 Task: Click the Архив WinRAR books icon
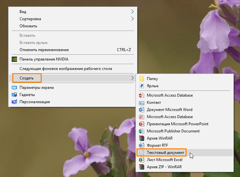point(142,138)
